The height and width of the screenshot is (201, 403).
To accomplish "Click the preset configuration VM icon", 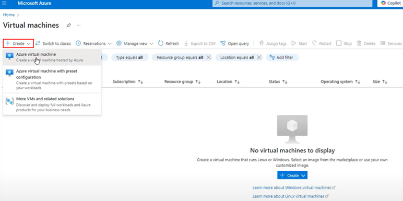I will [x=9, y=73].
